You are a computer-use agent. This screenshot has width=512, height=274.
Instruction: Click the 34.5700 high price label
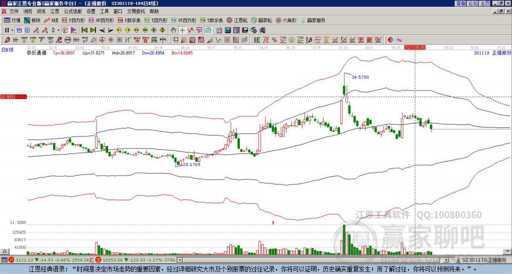click(x=360, y=77)
